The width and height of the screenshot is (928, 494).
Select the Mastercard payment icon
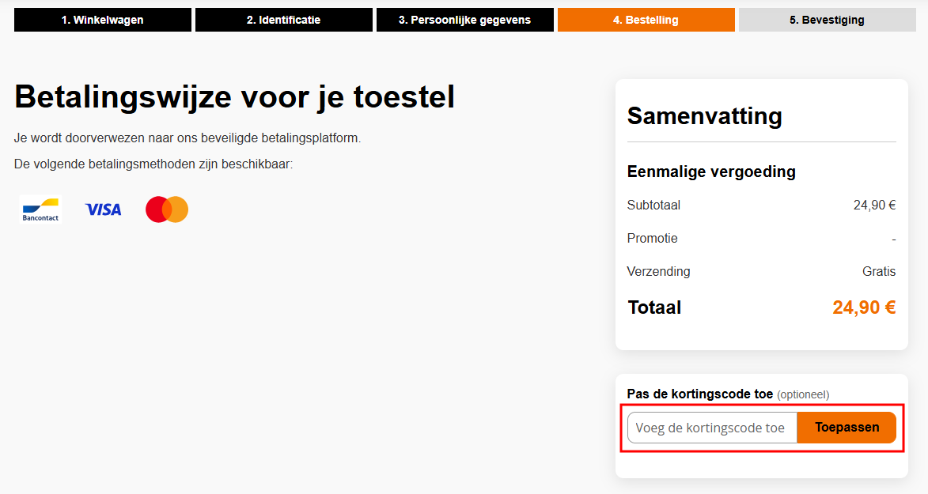click(x=166, y=209)
